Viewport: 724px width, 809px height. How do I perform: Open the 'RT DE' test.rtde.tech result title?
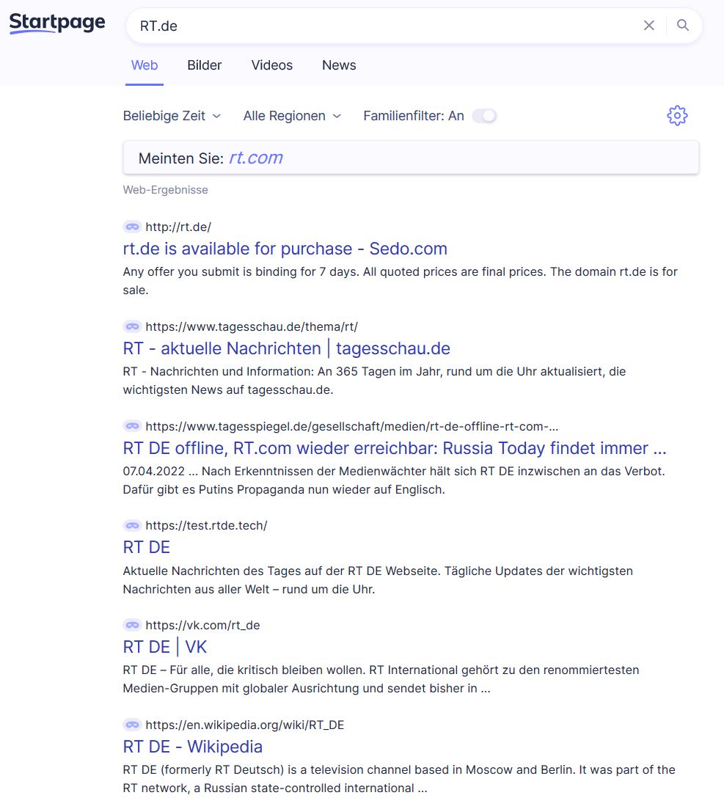(x=147, y=547)
